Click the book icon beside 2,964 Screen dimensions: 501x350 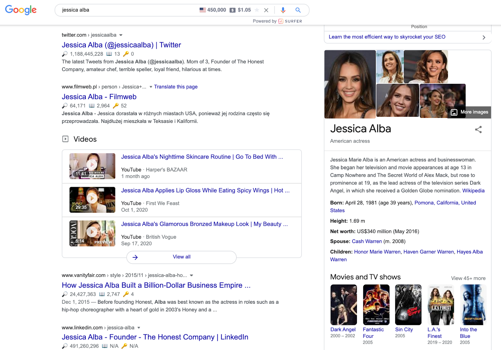tap(92, 106)
